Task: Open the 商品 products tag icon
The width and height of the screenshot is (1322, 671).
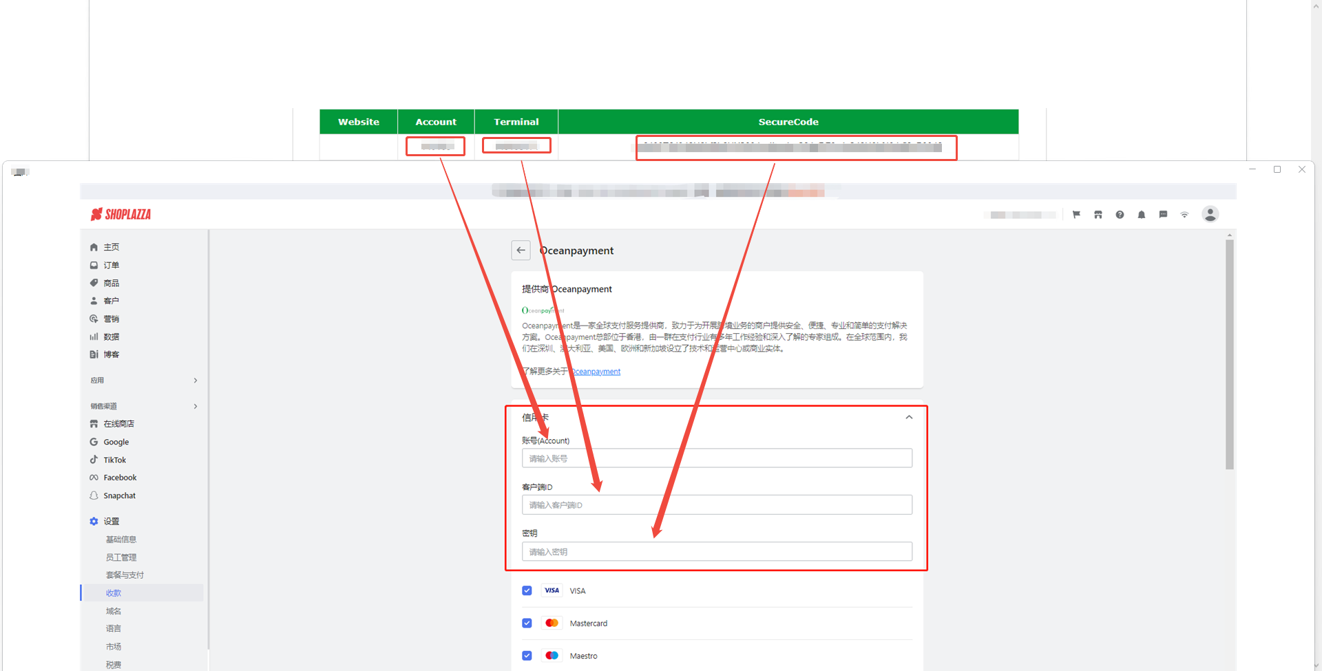Action: click(94, 283)
